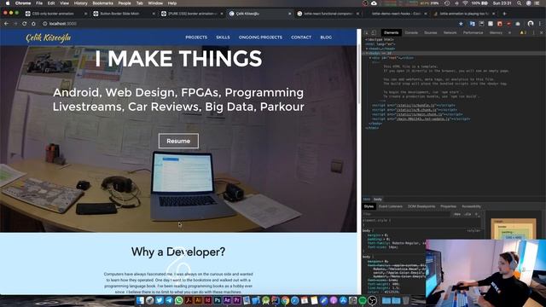Viewport: 546px width, 307px height.
Task: Switch to the Console tab in DevTools
Action: click(x=411, y=32)
